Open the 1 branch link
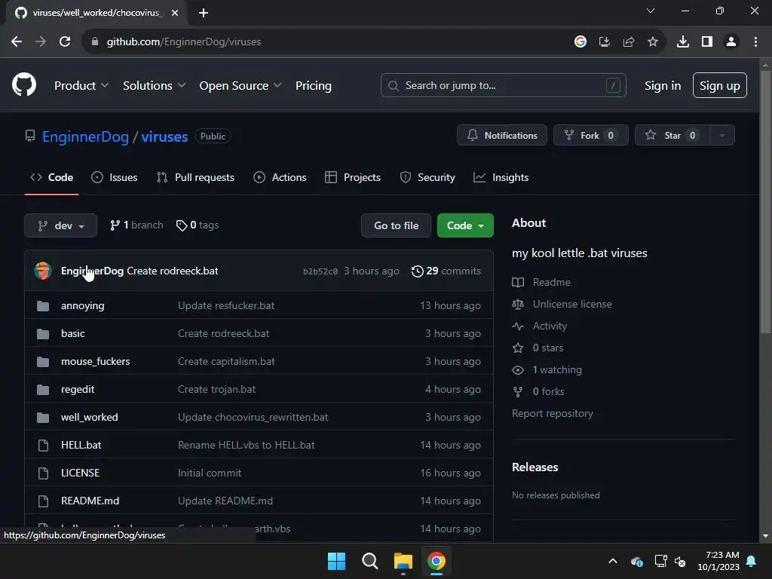Screen dimensions: 772x579 [136, 225]
